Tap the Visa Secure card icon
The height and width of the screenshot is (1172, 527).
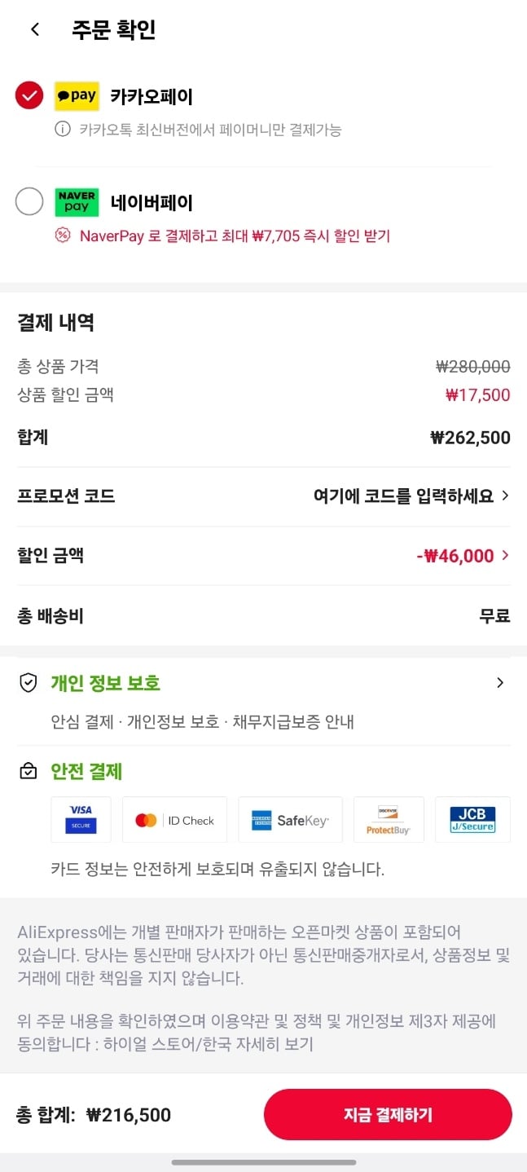pos(81,819)
